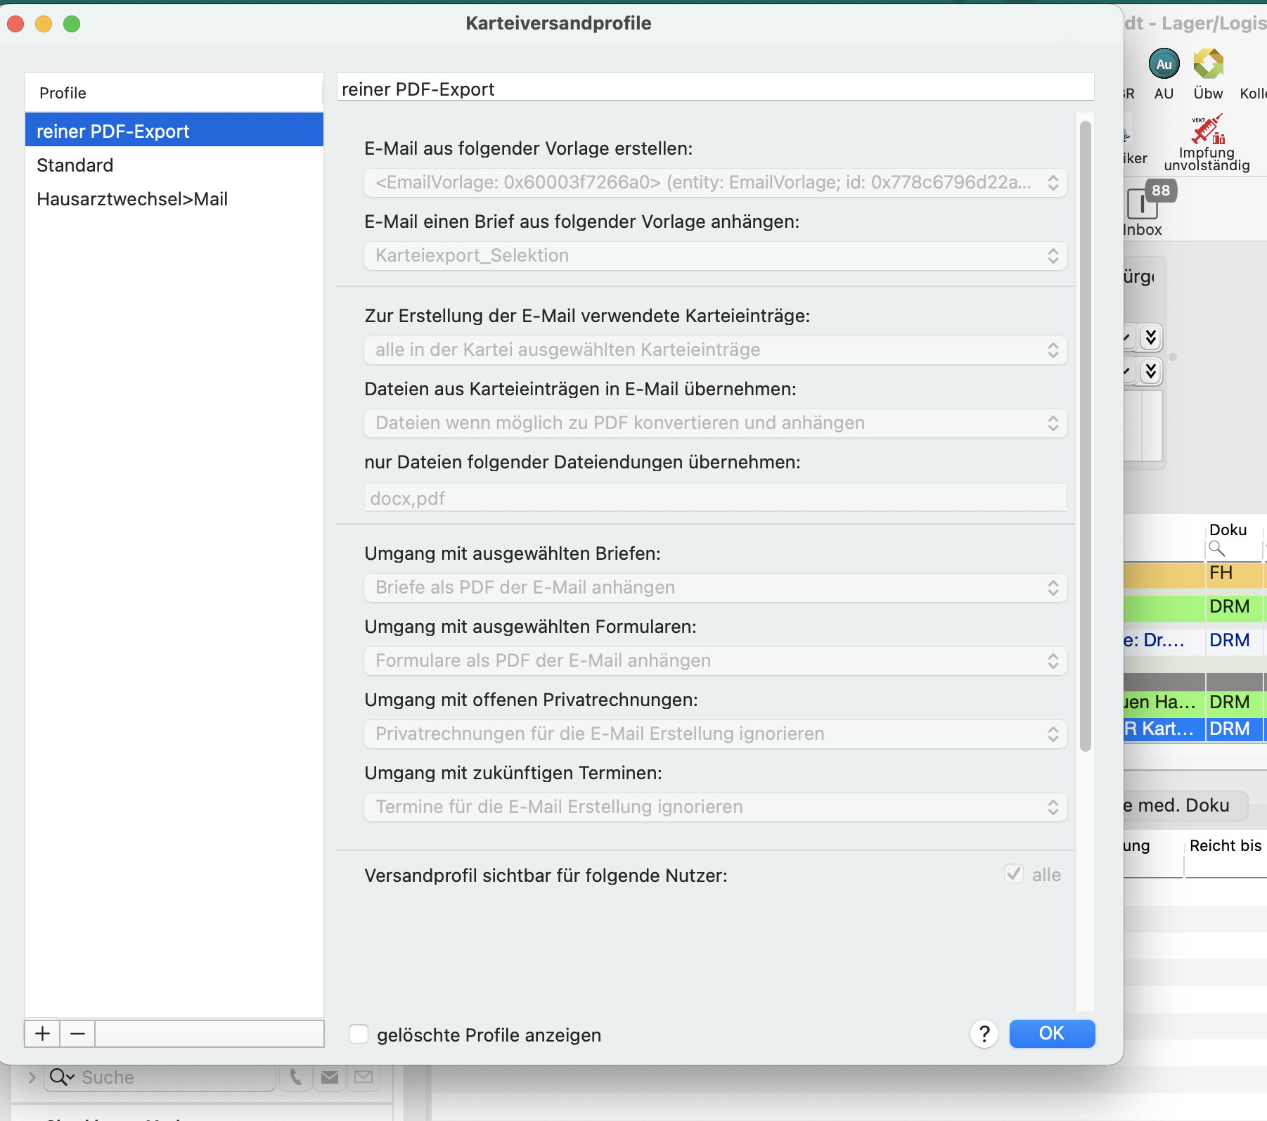The image size is (1267, 1121).
Task: Open help via question mark button
Action: (x=984, y=1034)
